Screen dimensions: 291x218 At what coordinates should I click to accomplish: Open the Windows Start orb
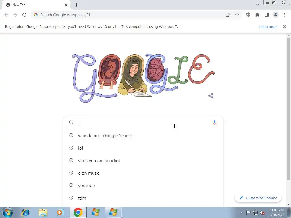click(x=8, y=212)
